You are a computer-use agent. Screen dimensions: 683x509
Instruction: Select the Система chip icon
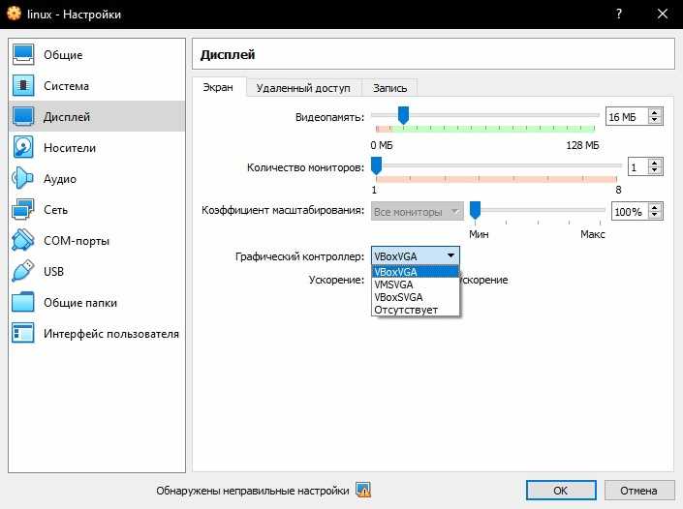[23, 85]
